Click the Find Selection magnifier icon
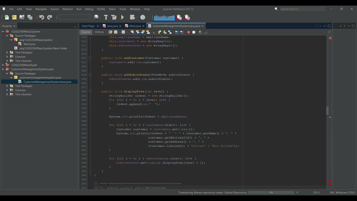The image size is (357, 201). coord(132,32)
